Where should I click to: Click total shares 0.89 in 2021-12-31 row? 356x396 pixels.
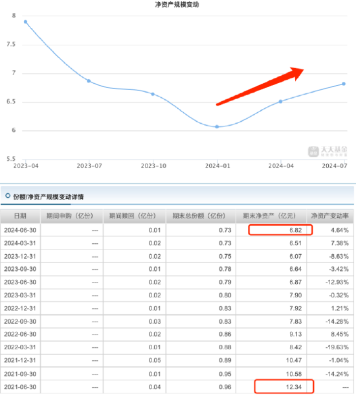[225, 360]
